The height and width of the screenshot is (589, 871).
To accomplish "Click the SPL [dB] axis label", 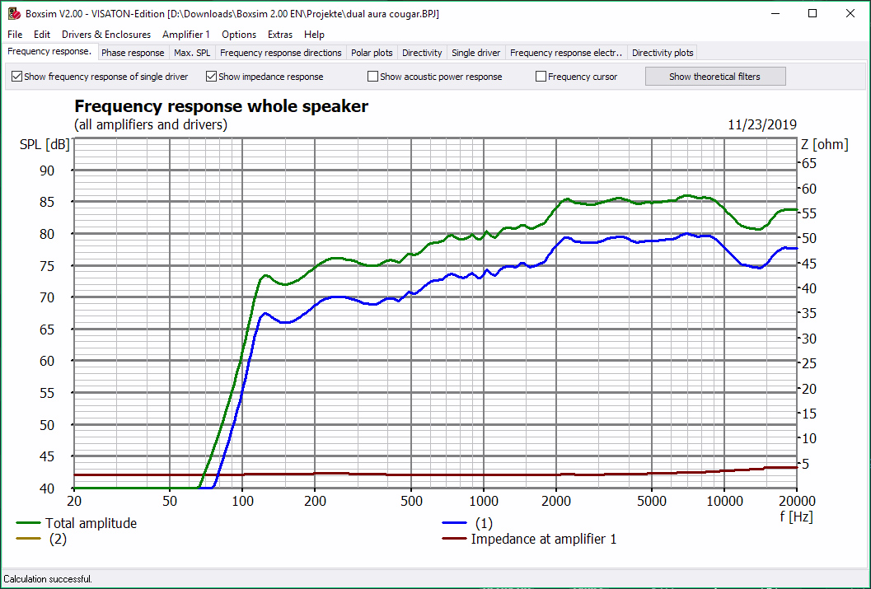I will pos(44,145).
